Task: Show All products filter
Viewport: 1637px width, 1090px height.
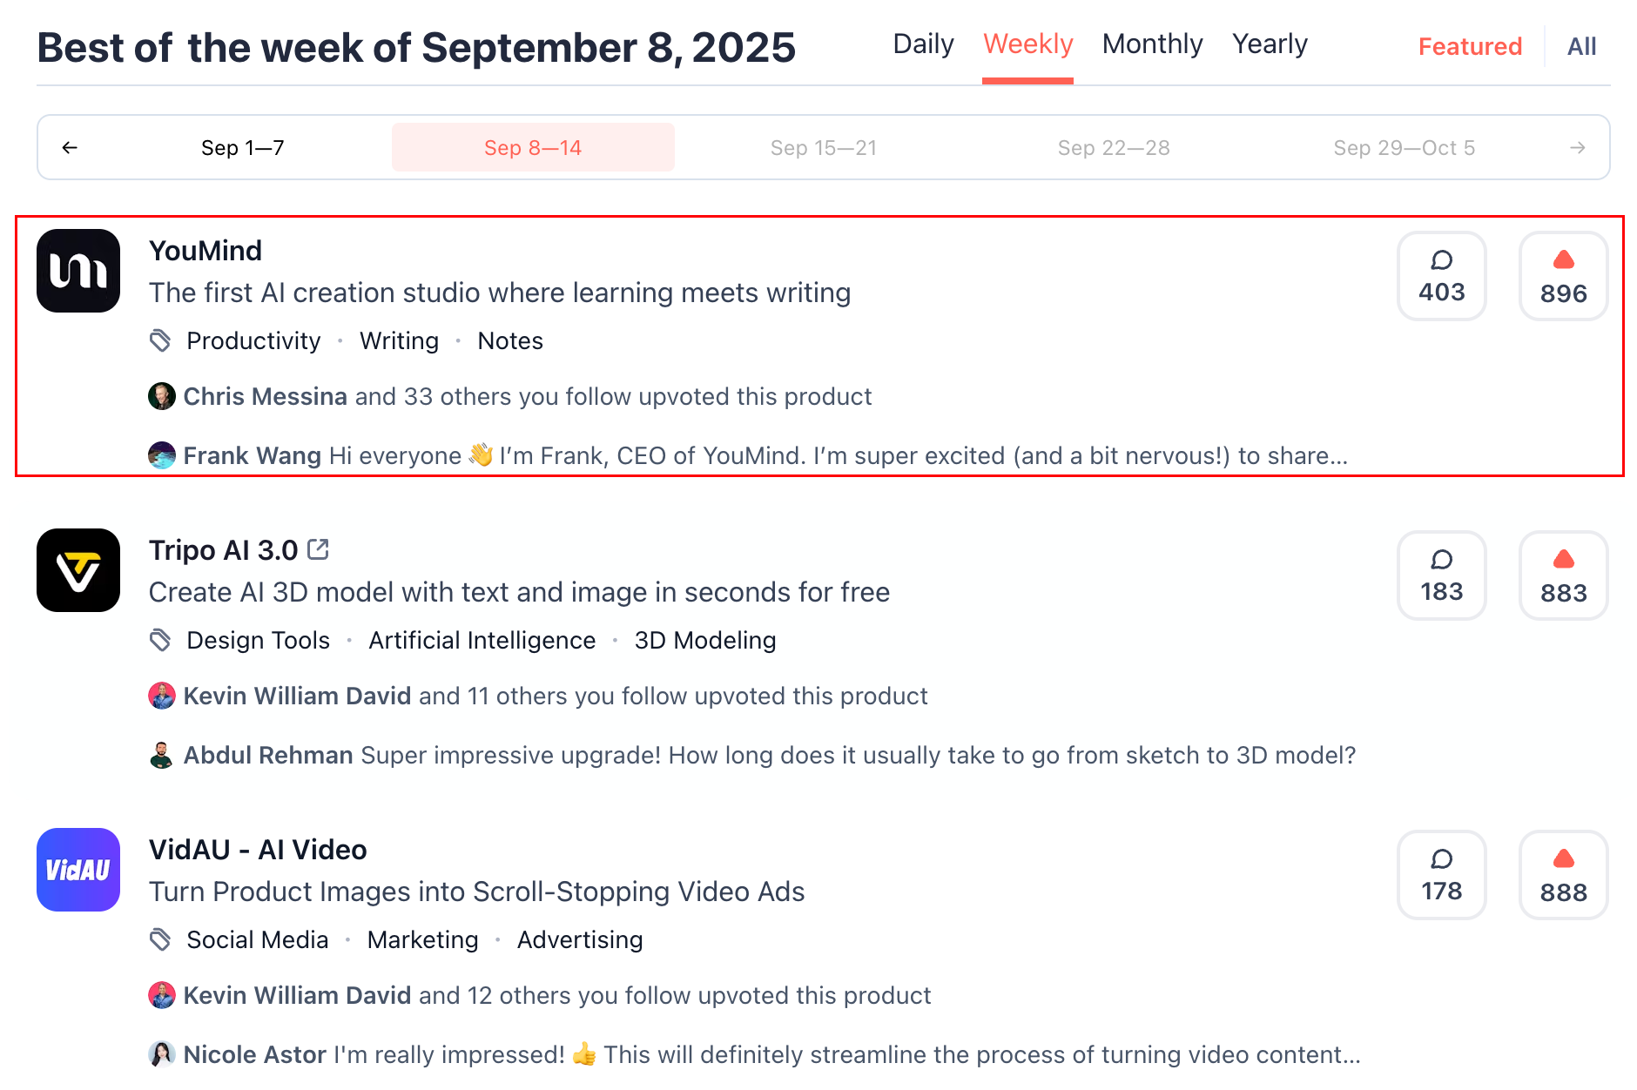Action: pyautogui.click(x=1581, y=47)
